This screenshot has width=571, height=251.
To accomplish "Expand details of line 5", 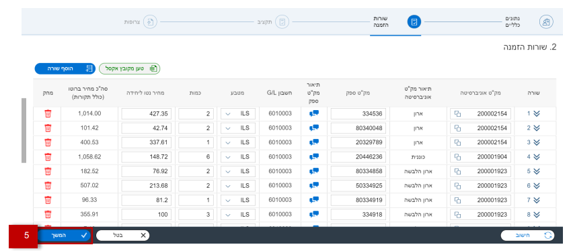I will click(x=537, y=171).
